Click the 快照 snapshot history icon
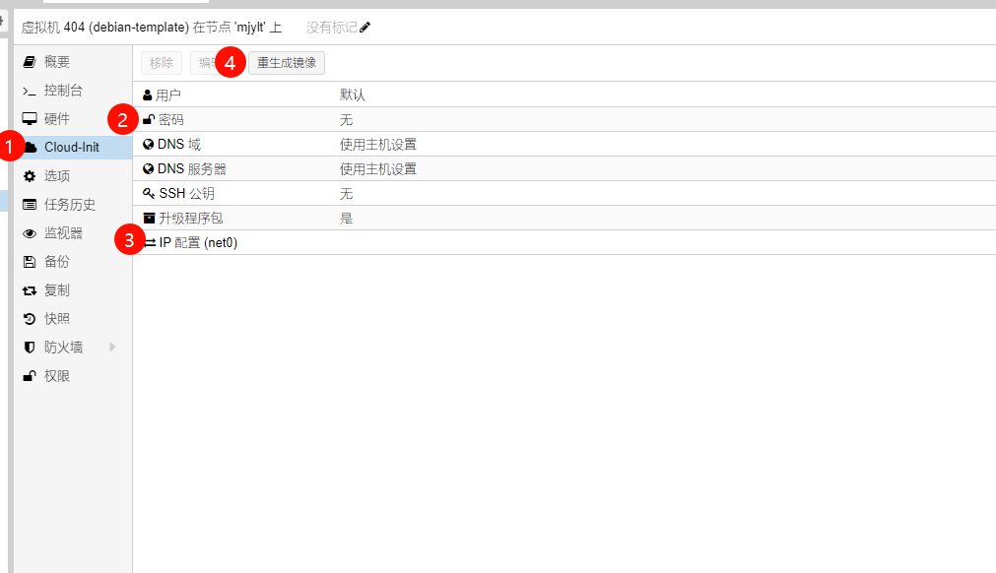Image resolution: width=996 pixels, height=573 pixels. point(30,319)
